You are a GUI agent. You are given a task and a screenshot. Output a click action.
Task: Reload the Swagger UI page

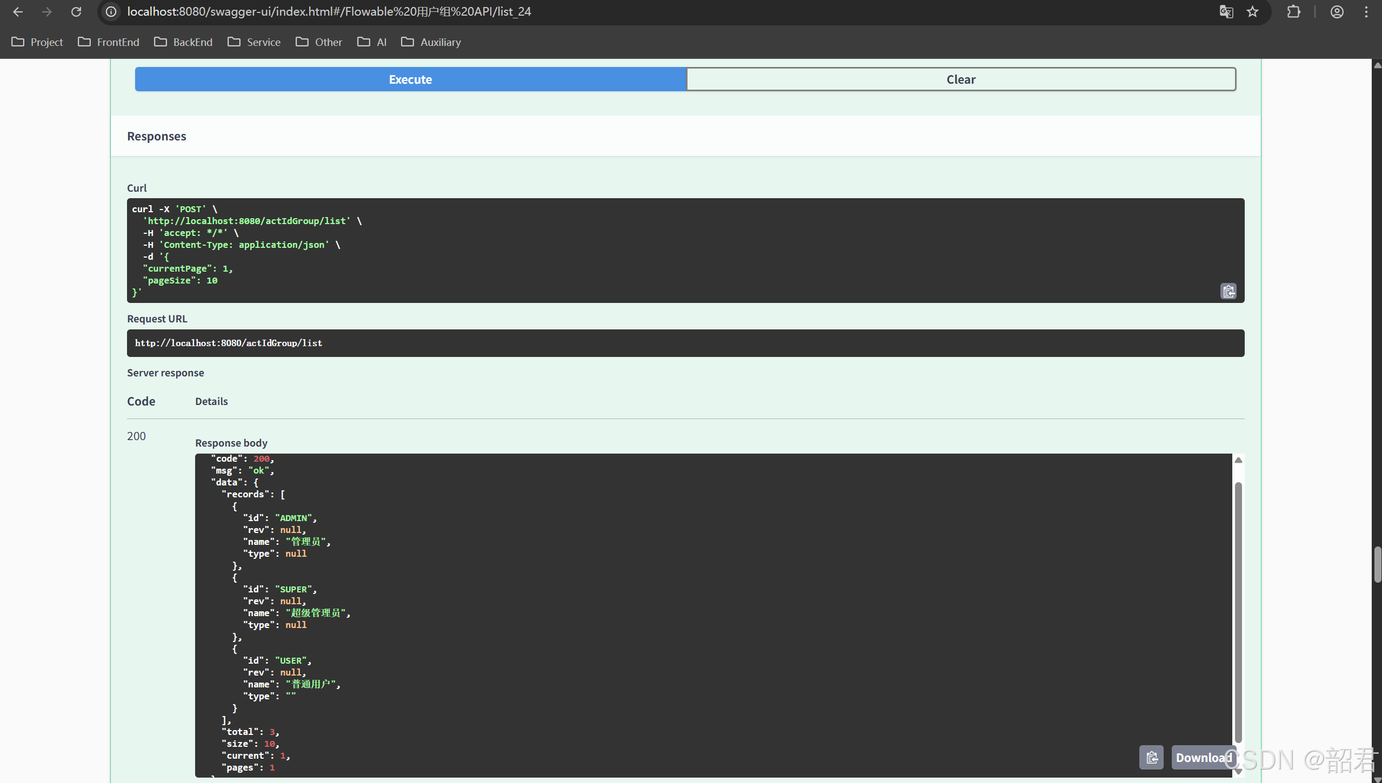coord(76,12)
